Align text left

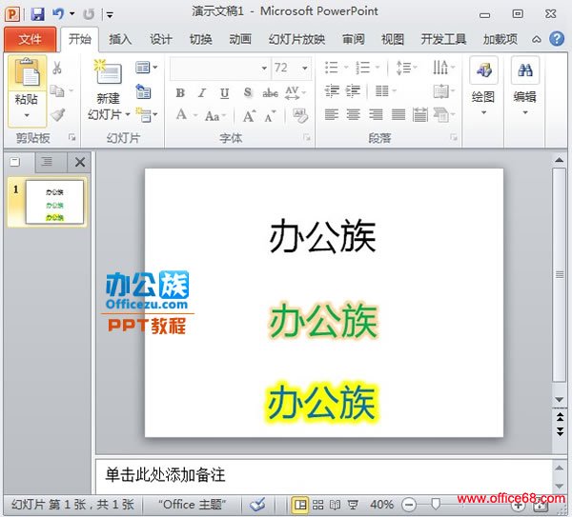tap(331, 115)
